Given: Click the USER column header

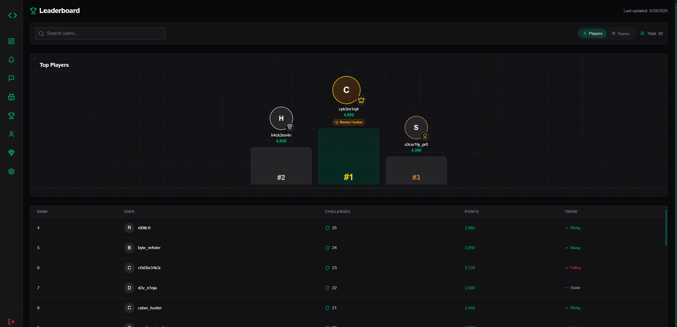Looking at the screenshot, I should pyautogui.click(x=129, y=212).
